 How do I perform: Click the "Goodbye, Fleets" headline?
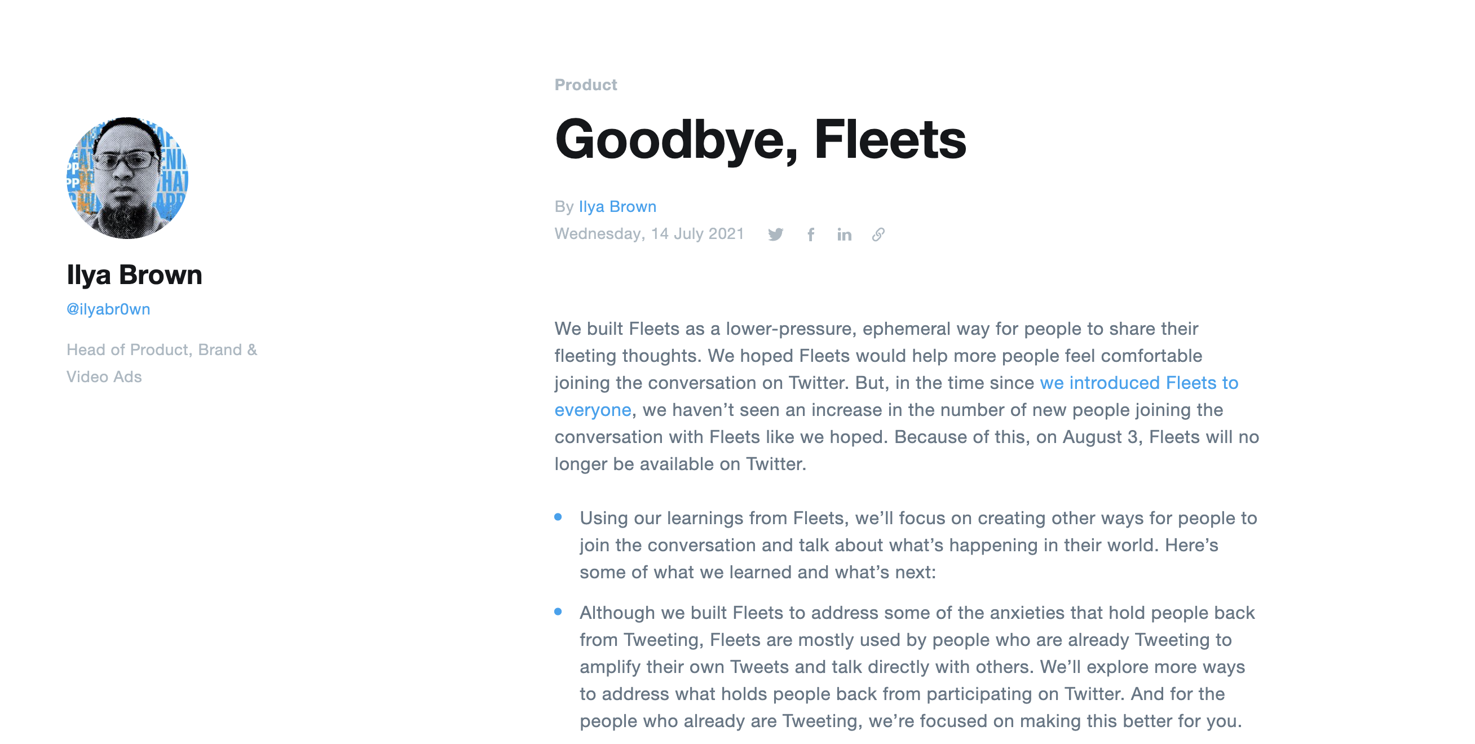pyautogui.click(x=760, y=139)
